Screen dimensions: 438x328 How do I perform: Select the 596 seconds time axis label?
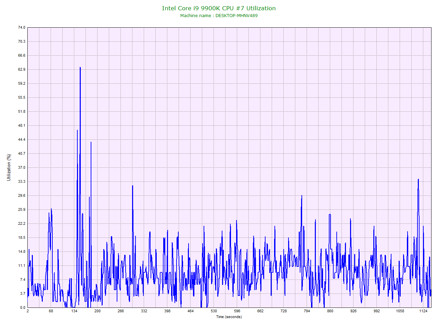coord(237,311)
